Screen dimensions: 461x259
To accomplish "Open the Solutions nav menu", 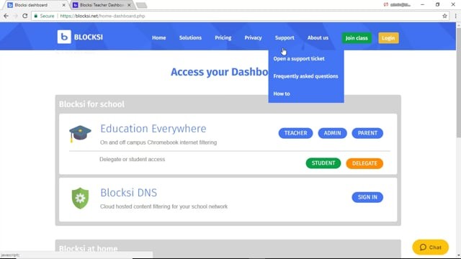I will 190,38.
